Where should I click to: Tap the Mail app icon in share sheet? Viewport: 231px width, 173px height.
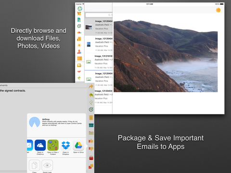tap(30, 146)
